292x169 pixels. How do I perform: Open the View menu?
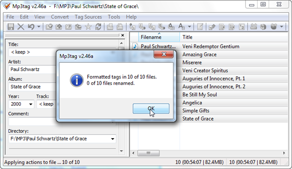point(40,17)
